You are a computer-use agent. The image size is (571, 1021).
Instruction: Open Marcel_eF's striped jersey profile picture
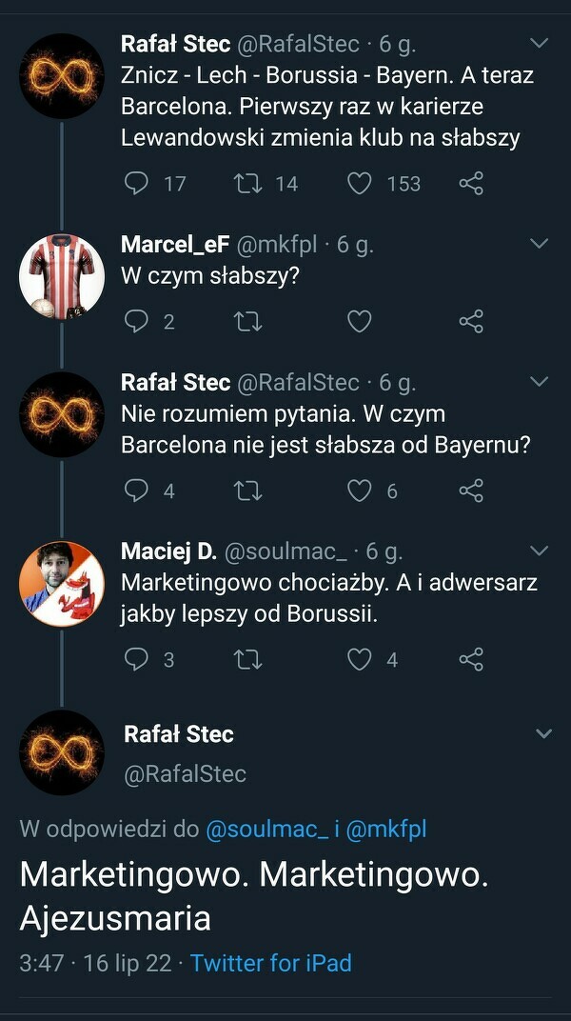click(x=62, y=276)
